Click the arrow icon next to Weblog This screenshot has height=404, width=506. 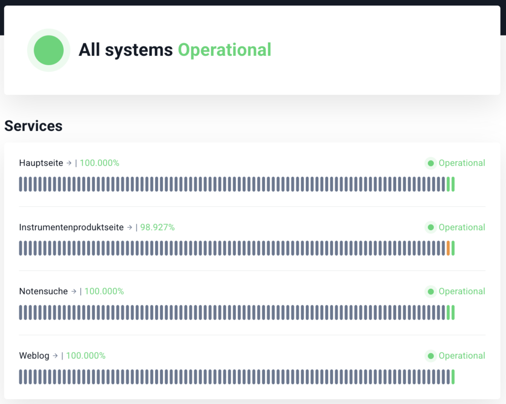tap(55, 356)
